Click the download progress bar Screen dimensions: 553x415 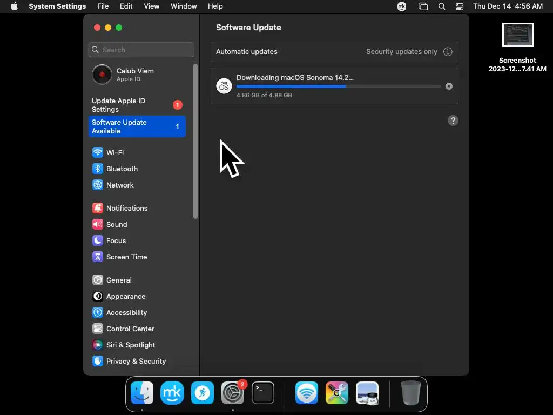pyautogui.click(x=338, y=86)
